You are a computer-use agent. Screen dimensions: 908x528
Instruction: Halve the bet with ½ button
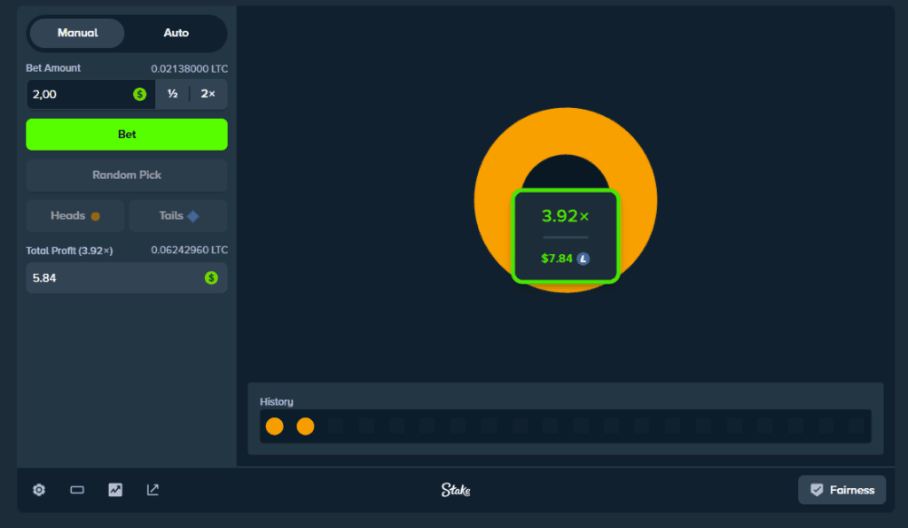173,94
